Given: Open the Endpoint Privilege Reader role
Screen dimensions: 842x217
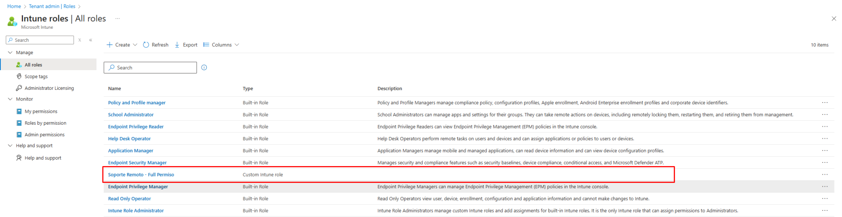Looking at the screenshot, I should pos(136,127).
